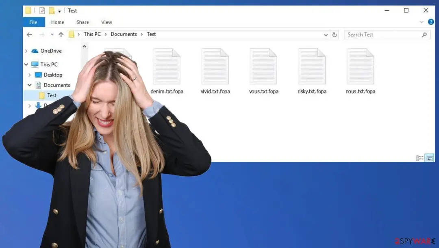Go up one folder level
This screenshot has width=439, height=248.
[x=61, y=35]
